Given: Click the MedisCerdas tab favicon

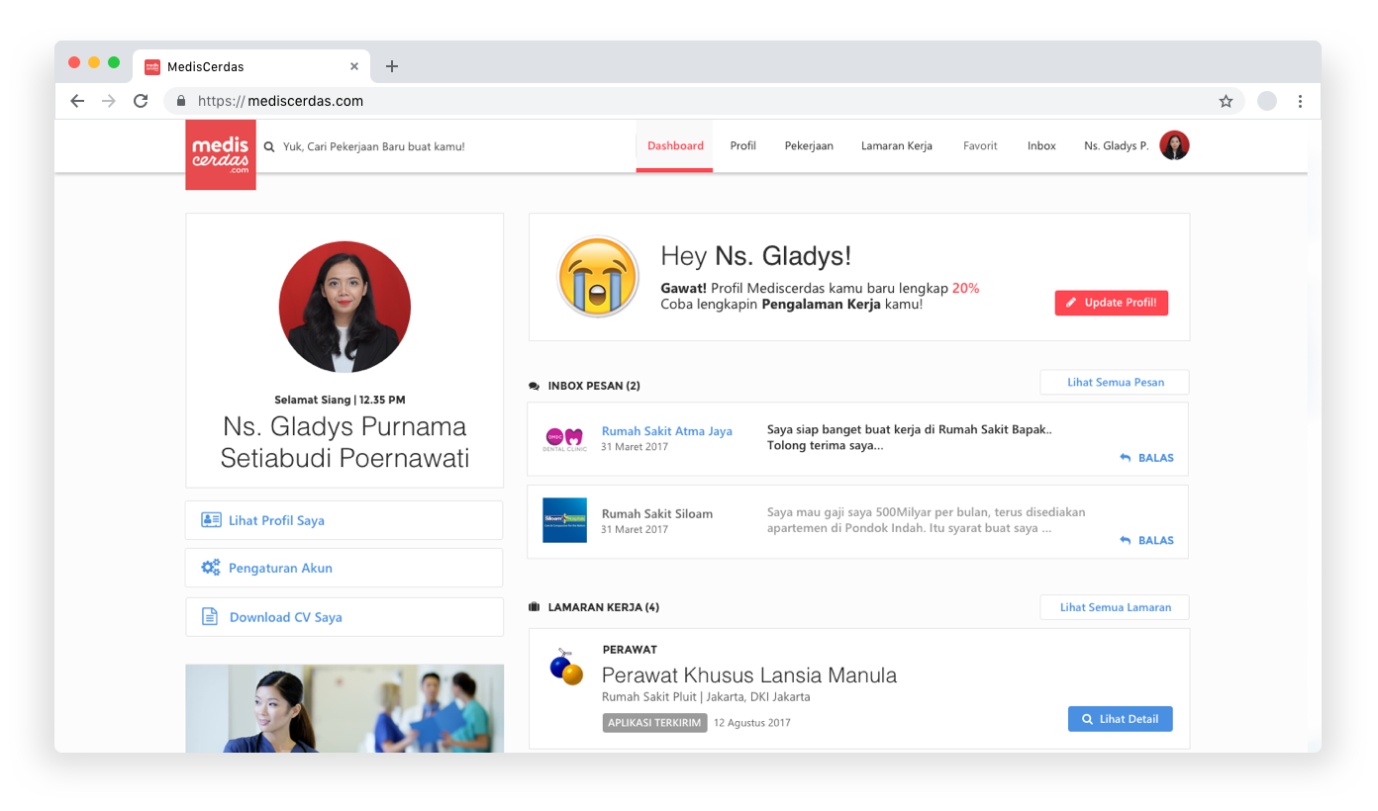Looking at the screenshot, I should pos(152,66).
